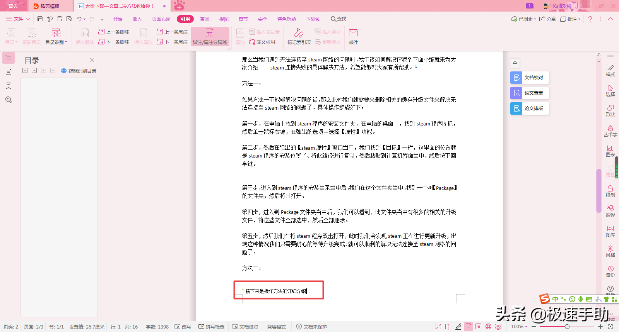The width and height of the screenshot is (619, 332).
Task: Click the zoom slider handle
Action: [x=567, y=327]
